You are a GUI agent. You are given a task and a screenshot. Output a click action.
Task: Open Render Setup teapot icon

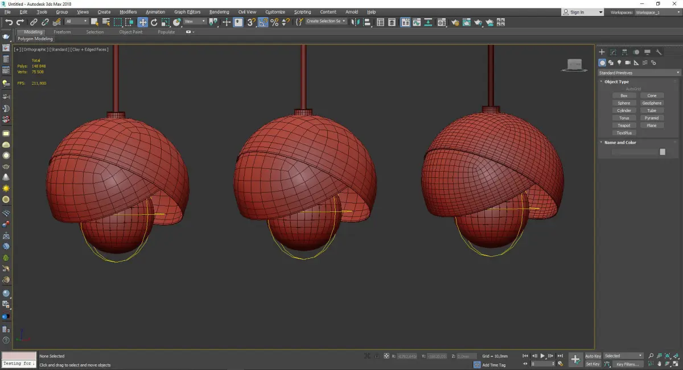(455, 22)
